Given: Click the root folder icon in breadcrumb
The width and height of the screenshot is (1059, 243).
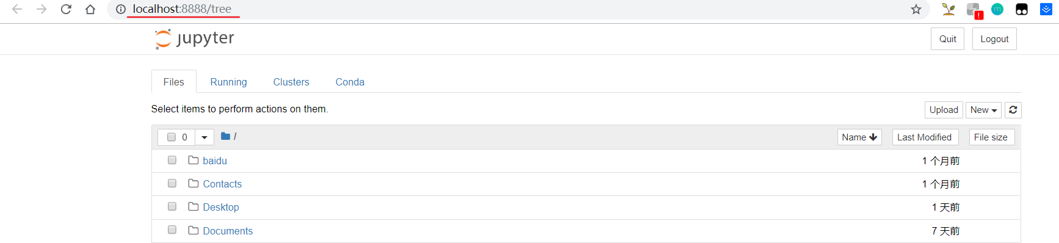Looking at the screenshot, I should (225, 136).
